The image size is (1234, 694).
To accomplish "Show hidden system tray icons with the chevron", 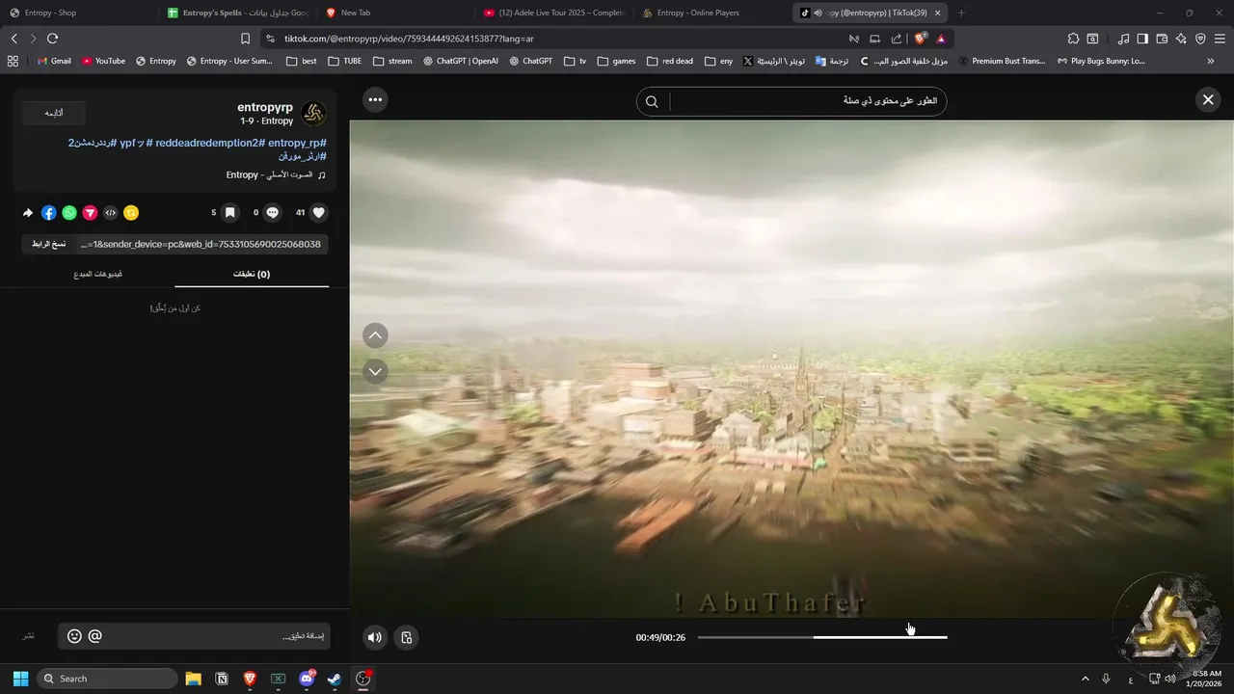I will [x=1085, y=679].
